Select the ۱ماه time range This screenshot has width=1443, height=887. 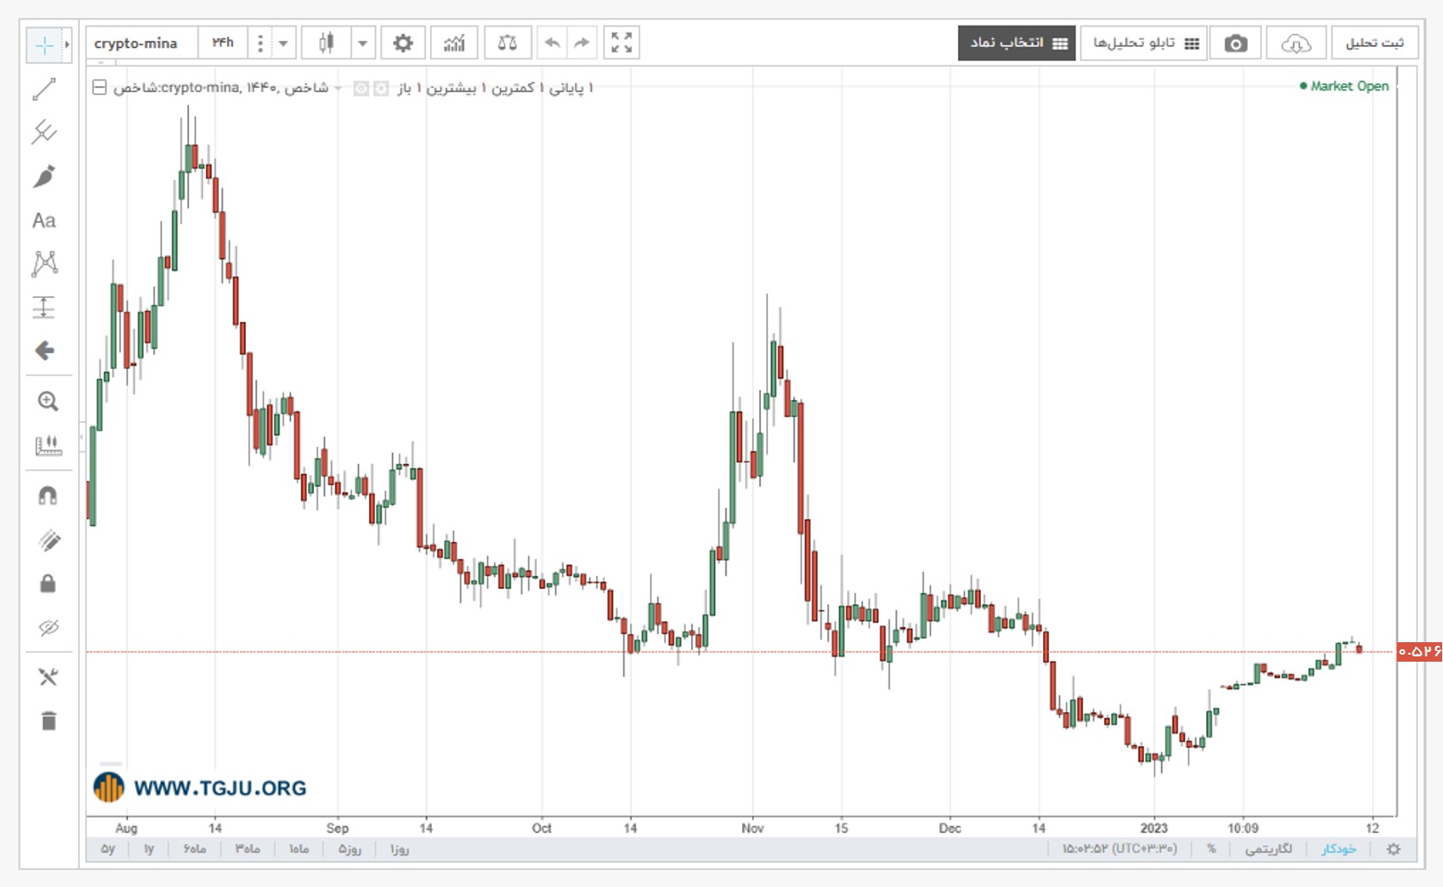click(299, 849)
